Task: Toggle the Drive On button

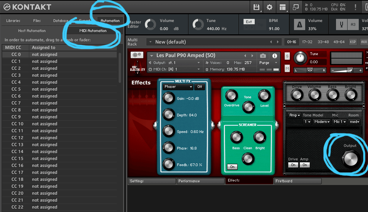Action: tap(293, 165)
